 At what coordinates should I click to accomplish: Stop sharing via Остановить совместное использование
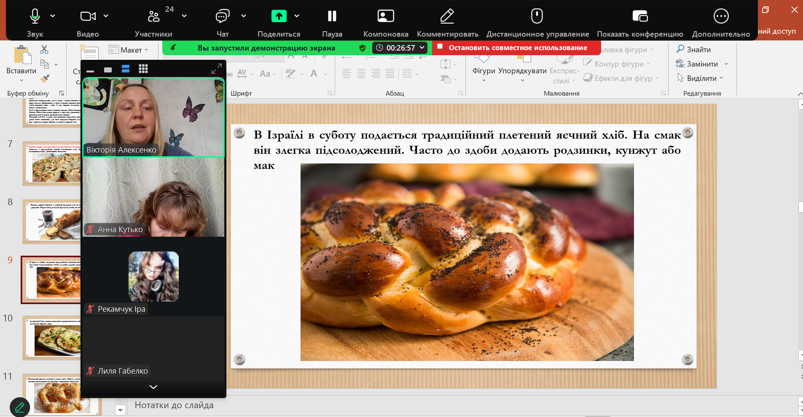[517, 48]
